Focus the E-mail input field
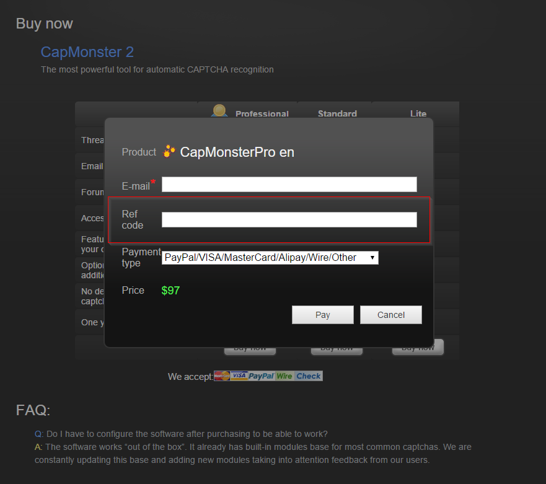 point(289,184)
